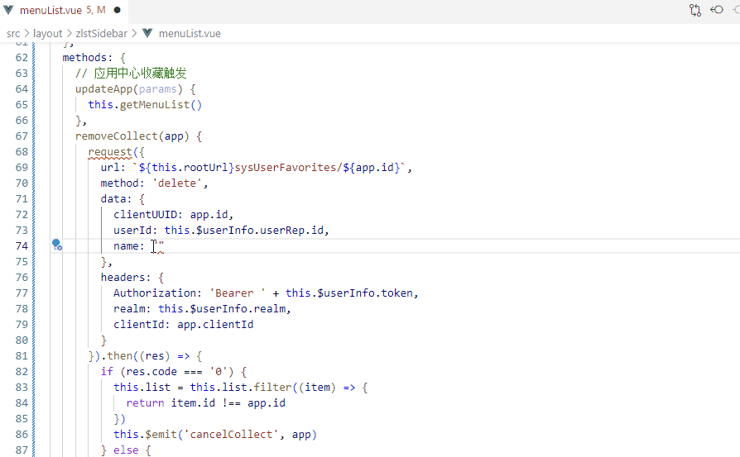Viewport: 740px width, 457px height.
Task: Click the Open Changes compare icon
Action: pyautogui.click(x=695, y=11)
